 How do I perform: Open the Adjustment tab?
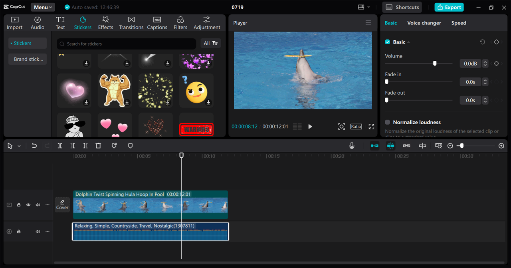pos(207,23)
